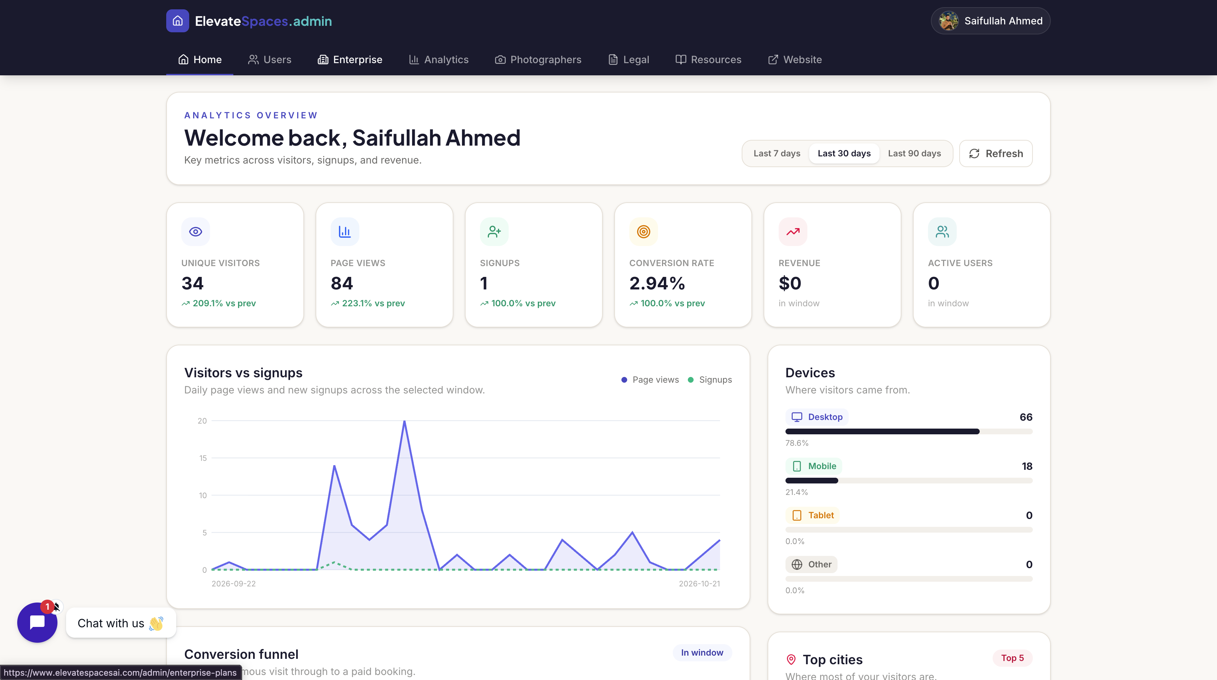This screenshot has height=680, width=1217.
Task: Toggle Signups legend series
Action: (710, 380)
